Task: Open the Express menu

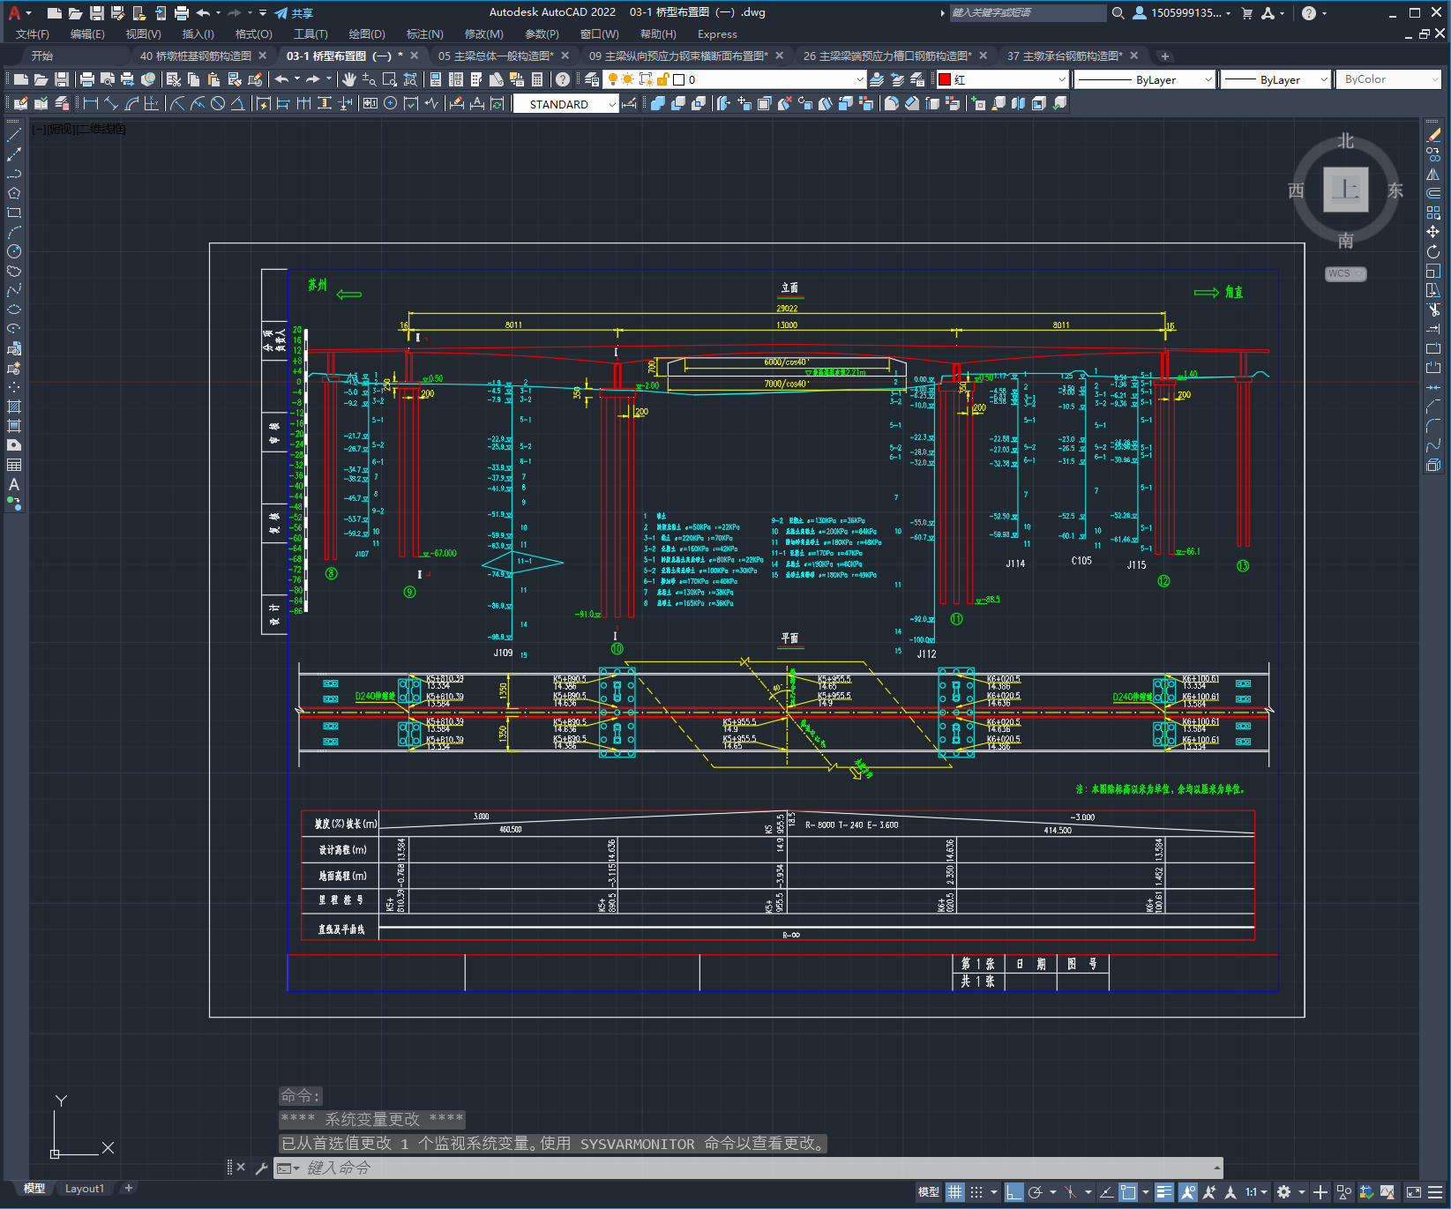Action: 717,34
